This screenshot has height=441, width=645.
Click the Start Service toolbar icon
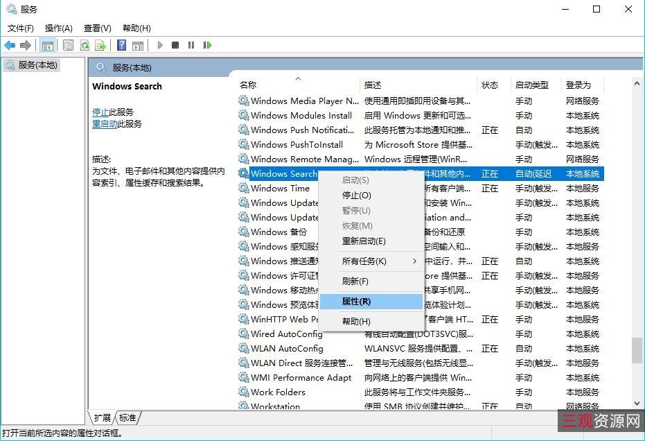pos(161,45)
